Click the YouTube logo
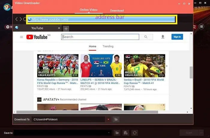Viewport: 210px width, 138px height. [37, 37]
